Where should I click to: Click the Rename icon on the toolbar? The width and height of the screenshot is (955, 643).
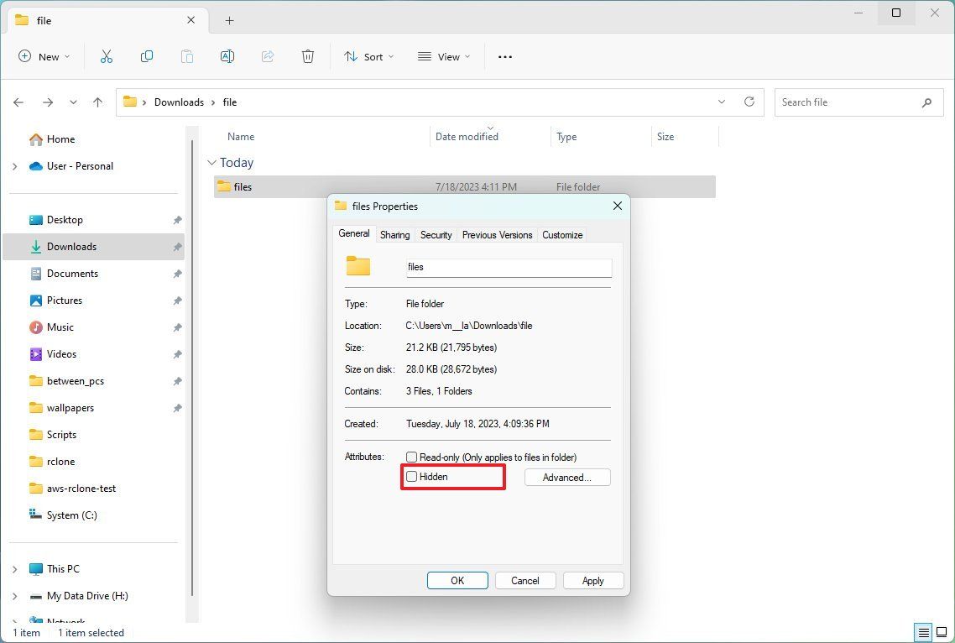227,56
